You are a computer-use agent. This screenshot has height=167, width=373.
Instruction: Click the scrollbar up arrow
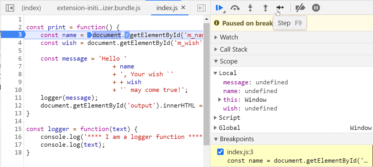click(206, 19)
